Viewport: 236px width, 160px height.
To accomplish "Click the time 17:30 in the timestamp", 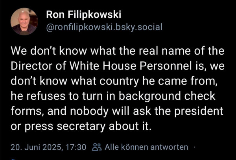I will tap(76, 147).
